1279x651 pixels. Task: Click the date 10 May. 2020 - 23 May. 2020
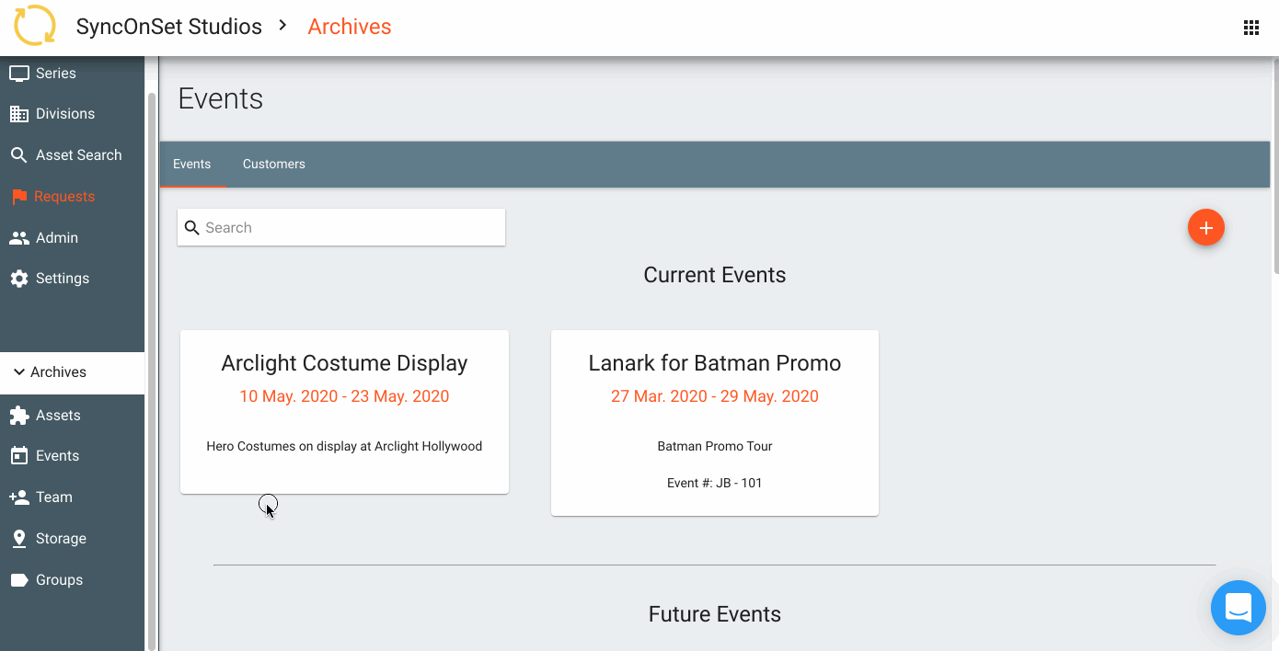(x=344, y=396)
